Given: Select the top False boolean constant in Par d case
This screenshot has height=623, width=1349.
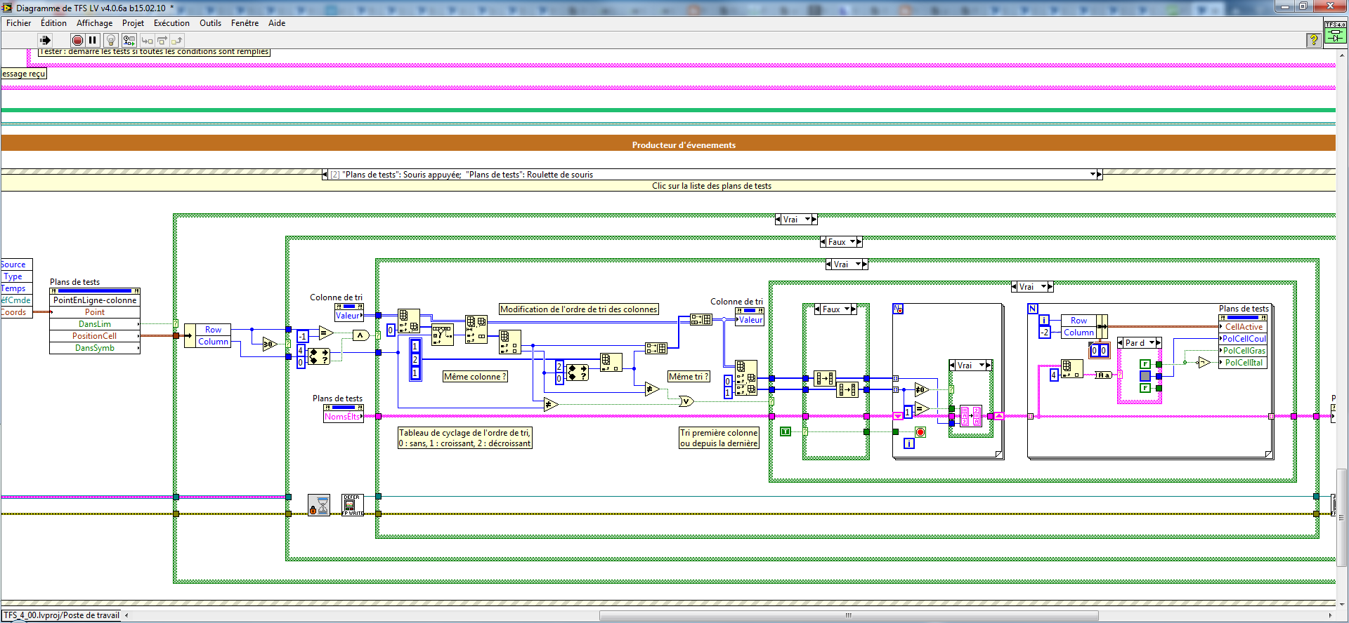Looking at the screenshot, I should [1145, 364].
